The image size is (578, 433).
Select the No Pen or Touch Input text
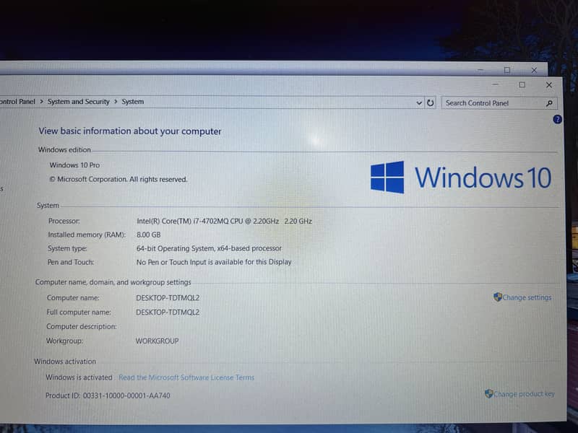[214, 262]
